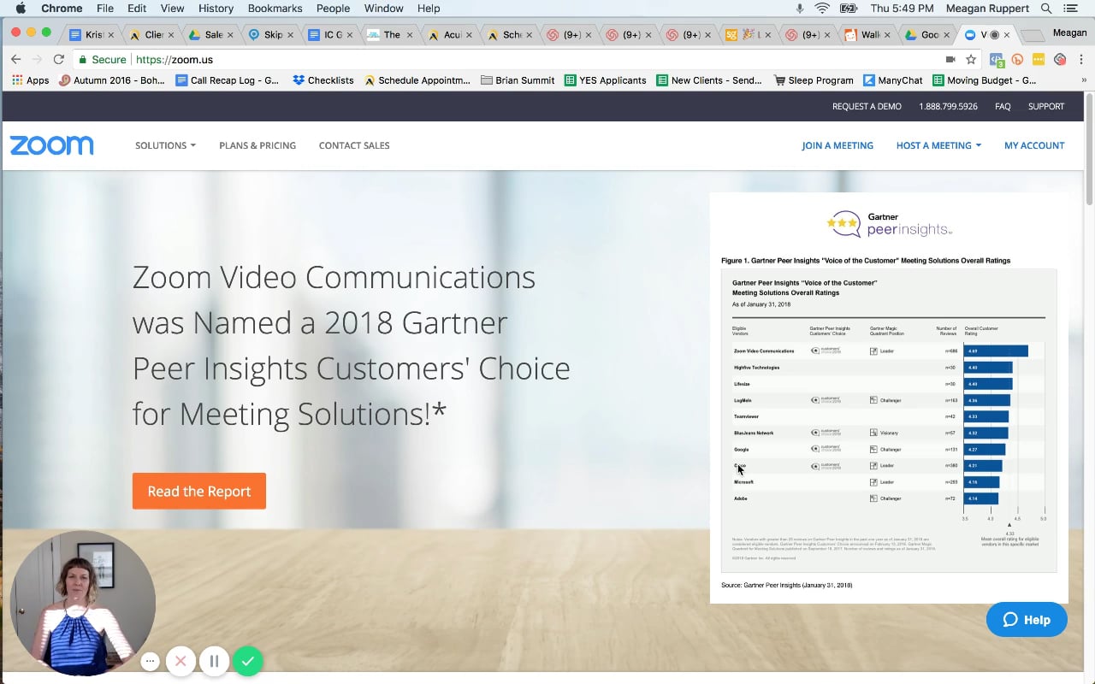The height and width of the screenshot is (684, 1095).
Task: Open the Chrome three-dot menu
Action: pyautogui.click(x=1082, y=60)
